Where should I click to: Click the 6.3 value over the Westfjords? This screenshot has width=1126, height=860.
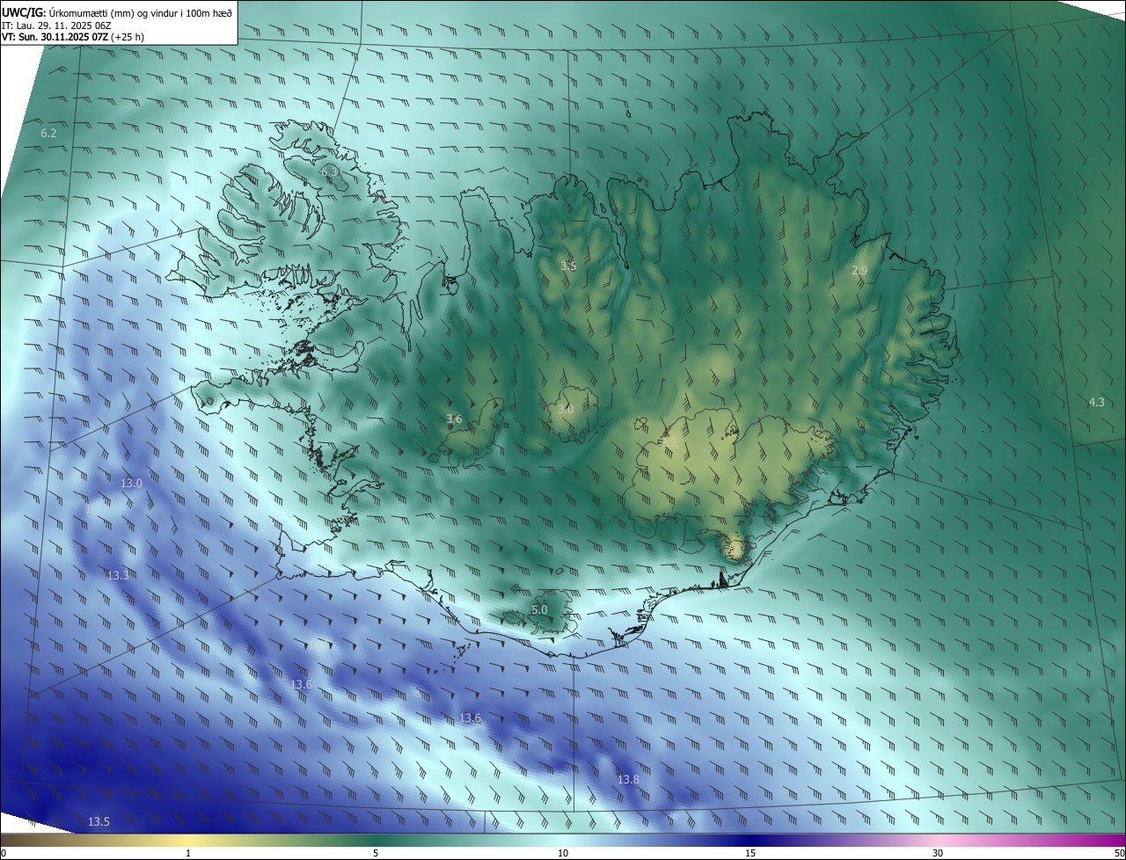coord(329,171)
